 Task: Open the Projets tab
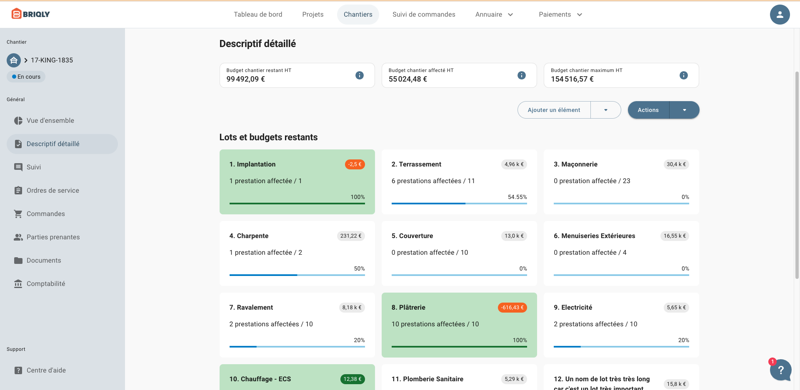(x=313, y=15)
